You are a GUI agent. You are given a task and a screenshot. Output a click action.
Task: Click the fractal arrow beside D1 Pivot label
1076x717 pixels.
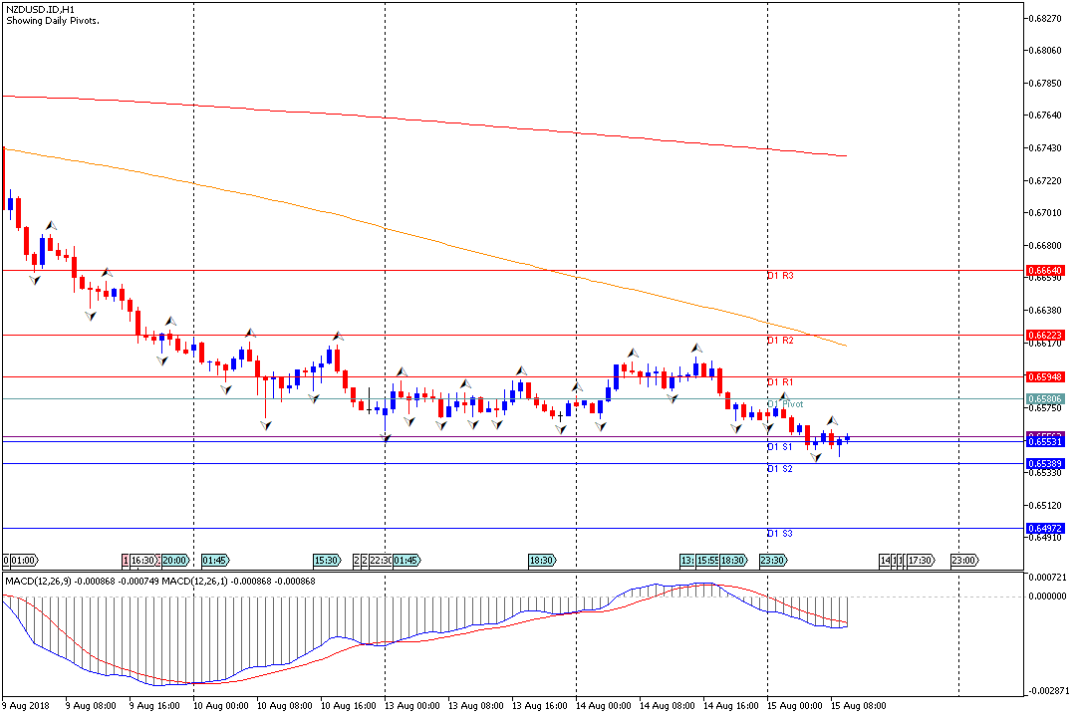[x=785, y=396]
